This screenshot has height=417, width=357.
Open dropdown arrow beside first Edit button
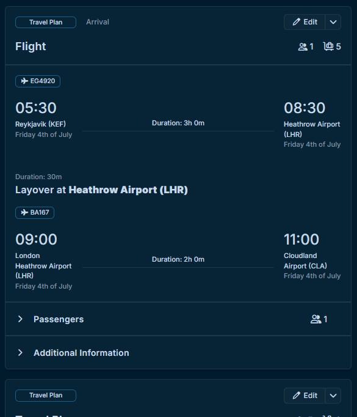click(x=333, y=22)
